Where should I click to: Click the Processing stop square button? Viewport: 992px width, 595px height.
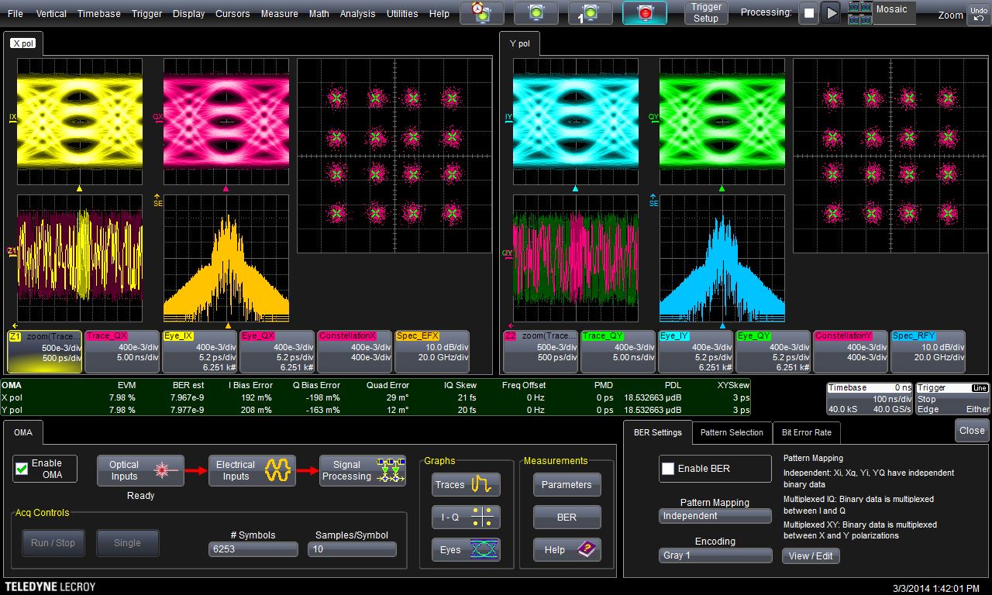click(x=808, y=13)
